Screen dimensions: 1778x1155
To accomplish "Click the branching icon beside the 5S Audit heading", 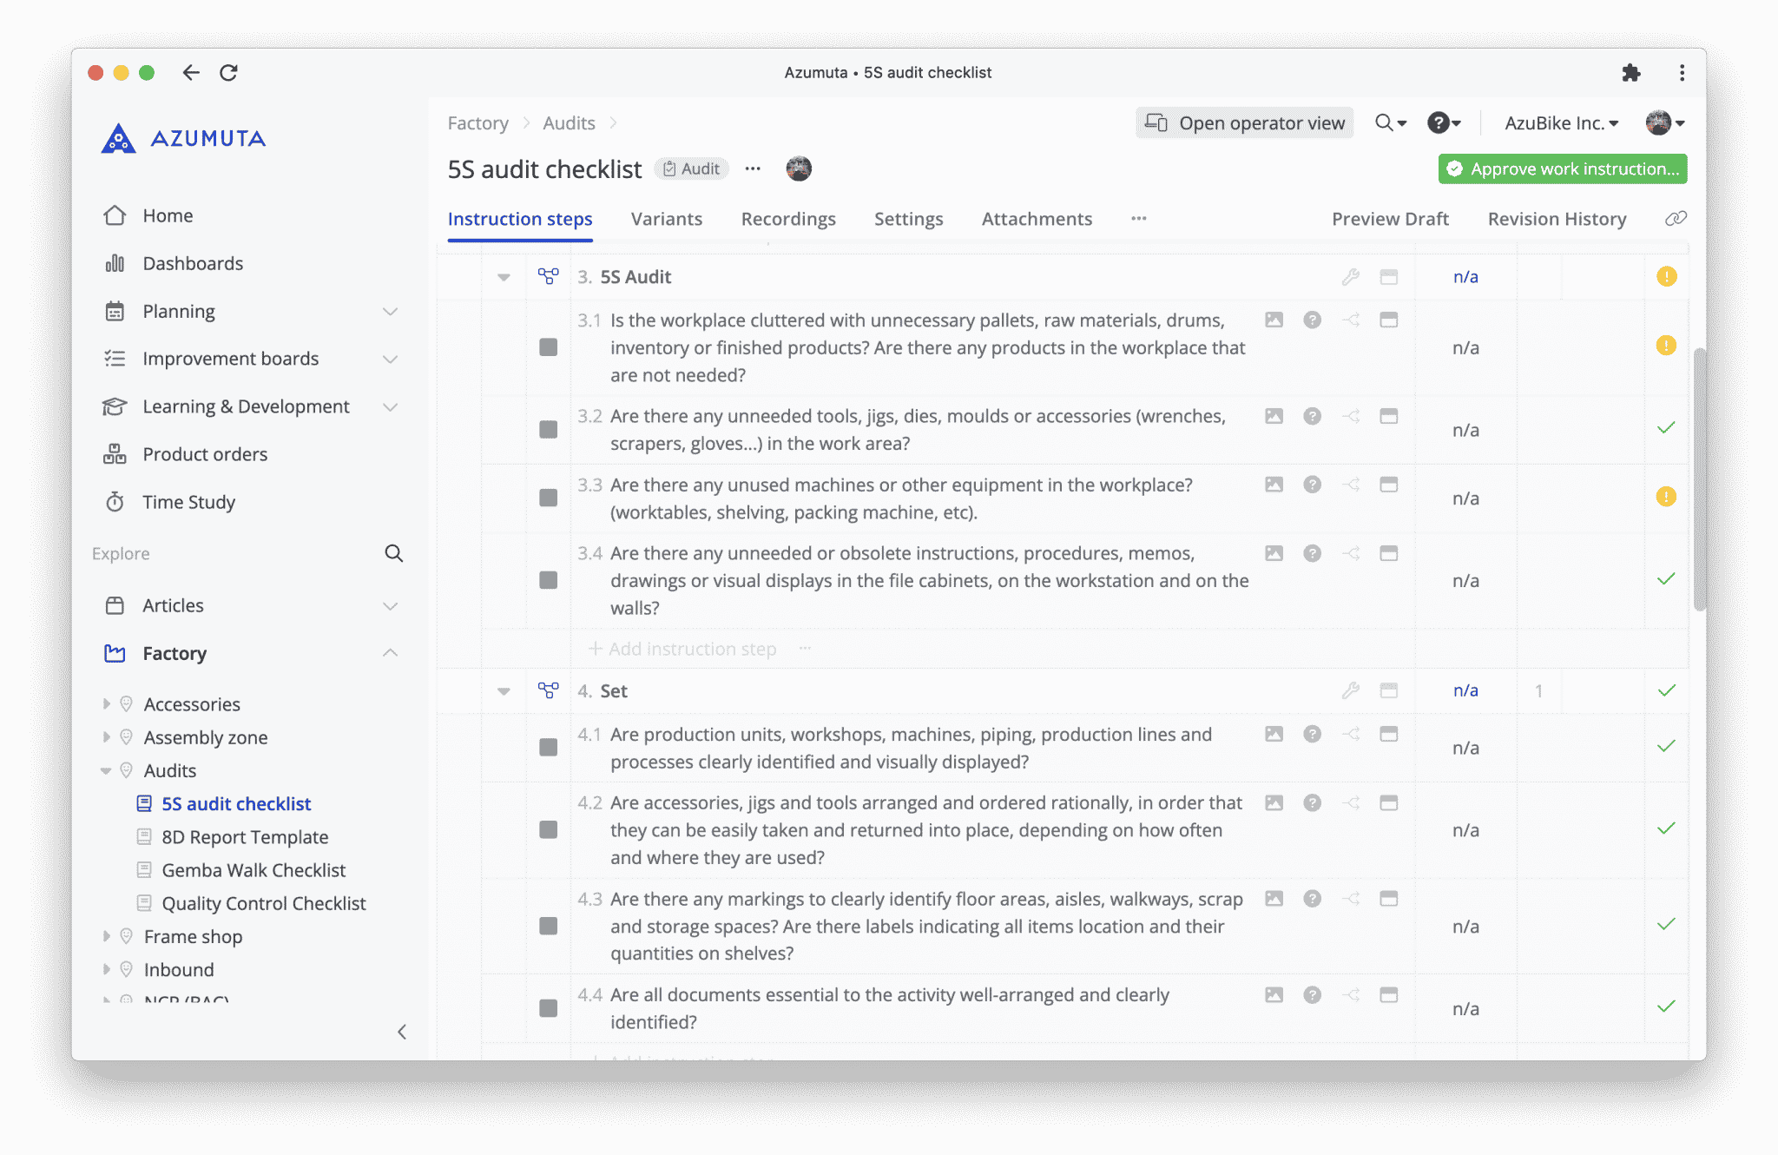I will coord(550,276).
